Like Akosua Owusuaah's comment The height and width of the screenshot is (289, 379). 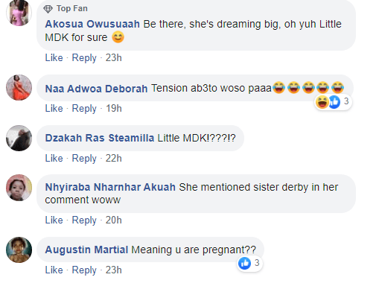pos(54,58)
